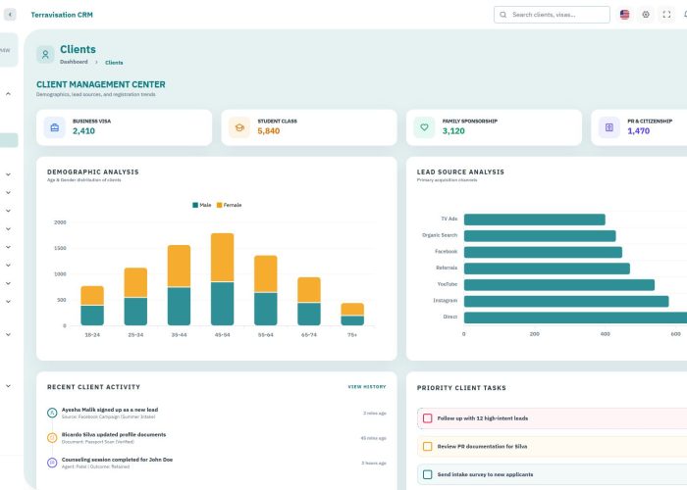Click the '55-64' axis label

coord(266,335)
